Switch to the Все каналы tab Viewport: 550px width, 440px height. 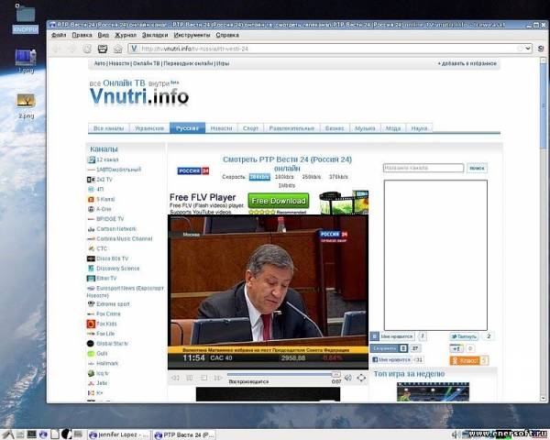109,128
